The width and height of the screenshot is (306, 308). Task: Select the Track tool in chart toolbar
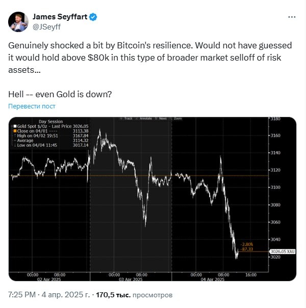(x=126, y=119)
